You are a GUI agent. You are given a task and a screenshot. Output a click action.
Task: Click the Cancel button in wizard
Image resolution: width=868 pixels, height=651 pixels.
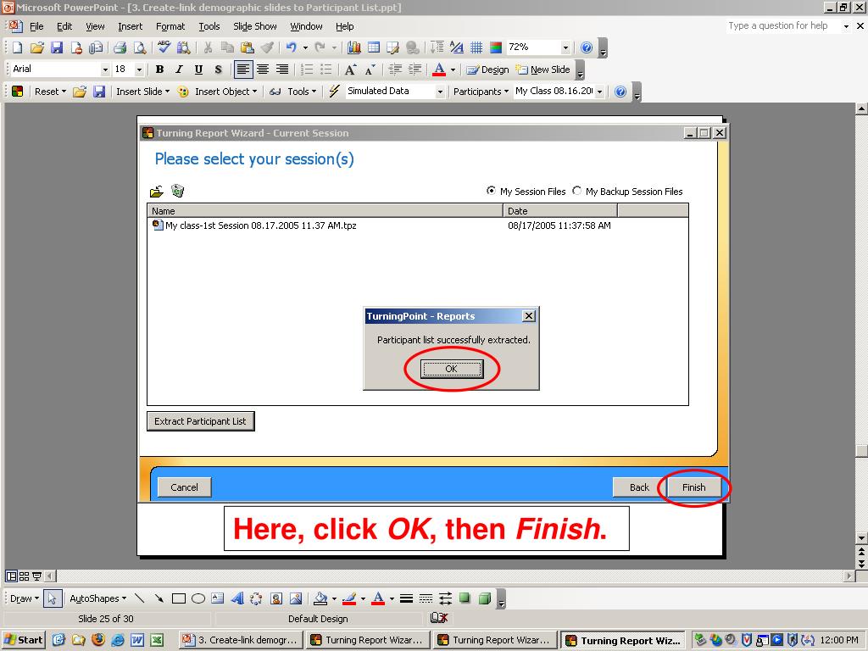click(x=184, y=487)
